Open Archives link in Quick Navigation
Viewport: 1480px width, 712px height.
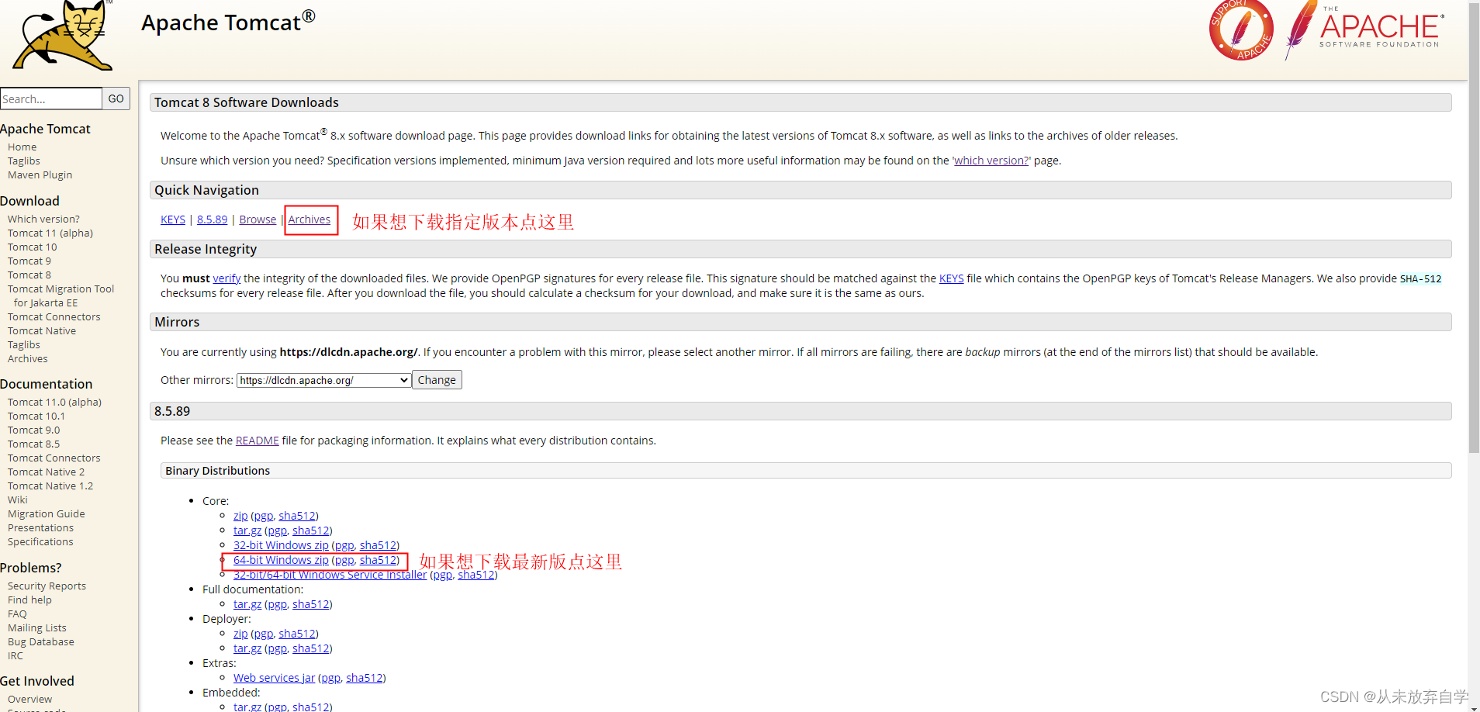click(x=309, y=219)
